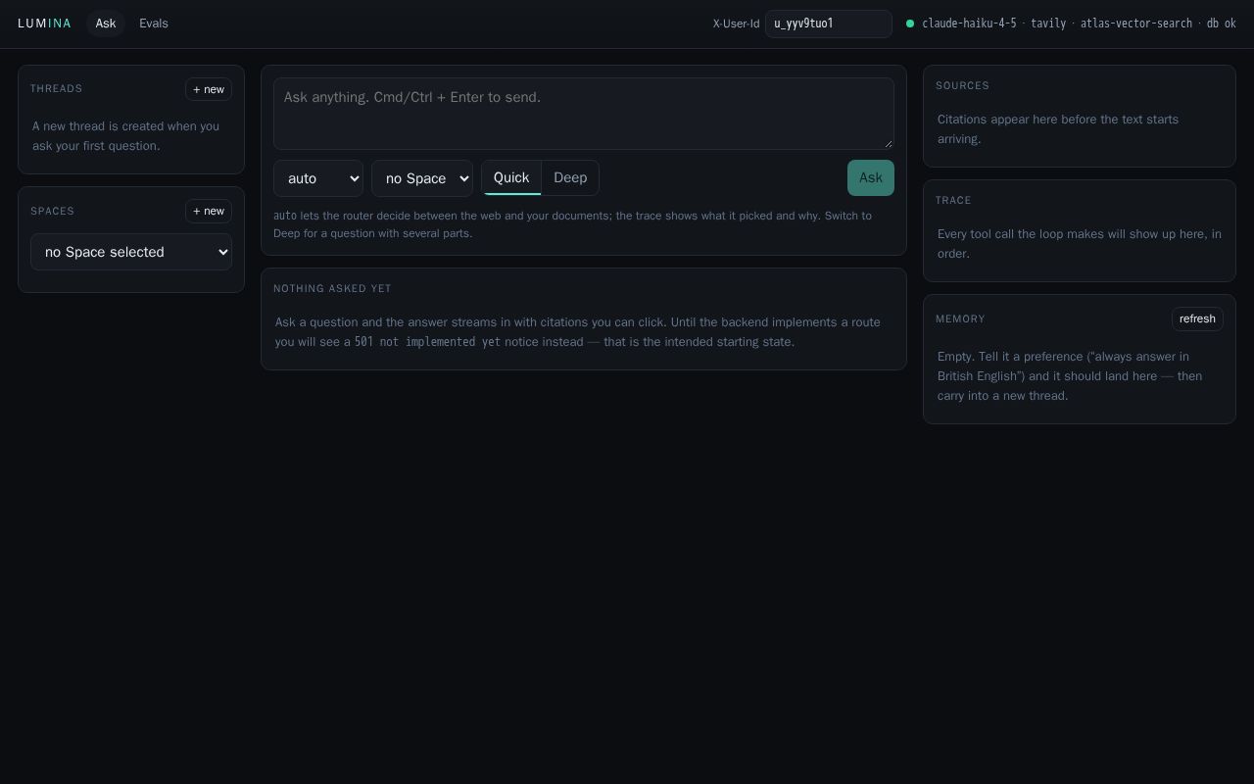Viewport: 1254px width, 784px height.
Task: Open the no Space selected dropdown
Action: tap(131, 252)
